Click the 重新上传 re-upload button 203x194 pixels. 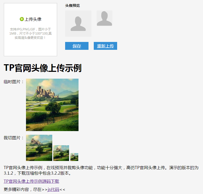[105, 46]
